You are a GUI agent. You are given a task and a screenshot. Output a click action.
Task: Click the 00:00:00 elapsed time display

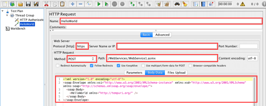click(x=225, y=4)
